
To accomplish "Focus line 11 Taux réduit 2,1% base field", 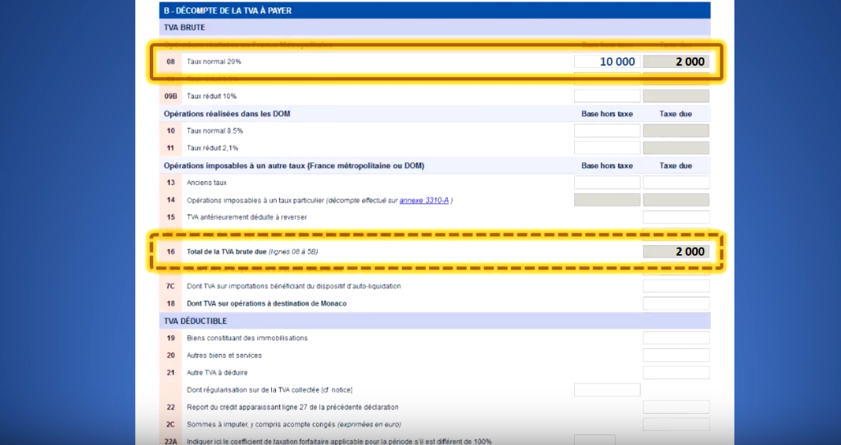I will 607,148.
